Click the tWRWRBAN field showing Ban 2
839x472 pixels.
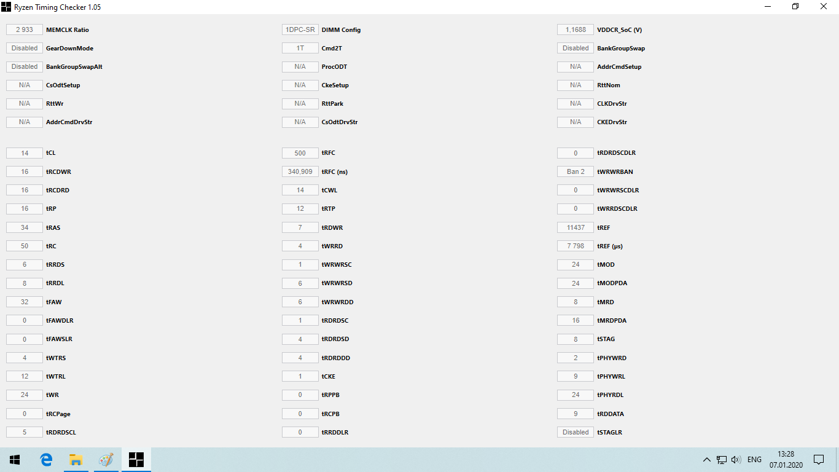click(576, 171)
